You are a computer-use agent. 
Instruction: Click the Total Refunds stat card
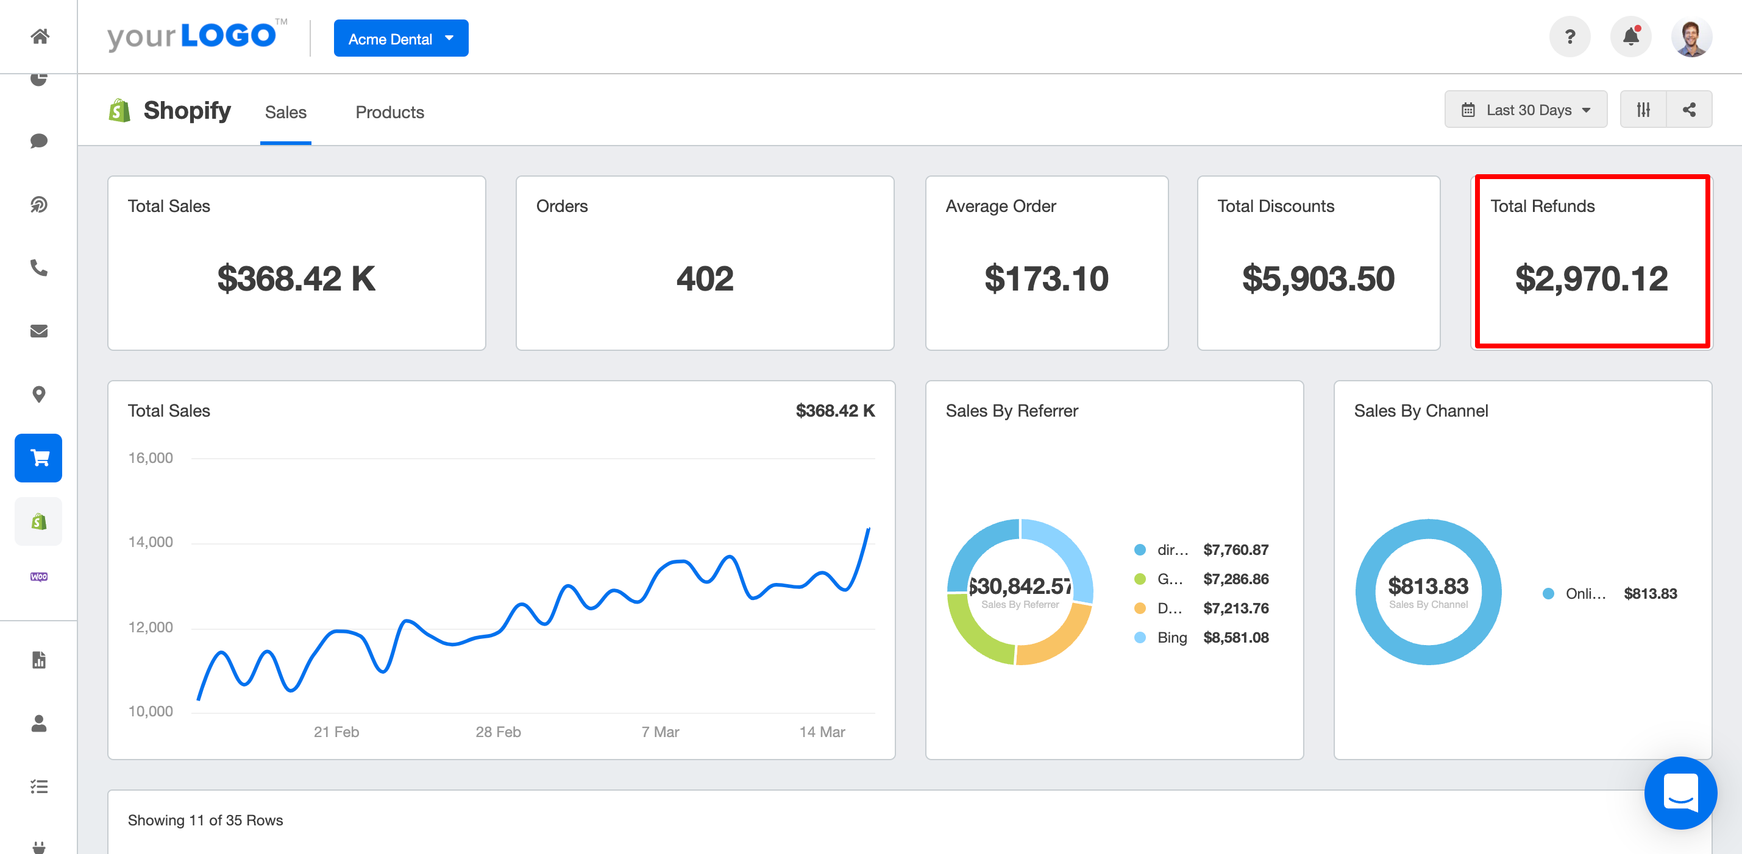[1592, 262]
